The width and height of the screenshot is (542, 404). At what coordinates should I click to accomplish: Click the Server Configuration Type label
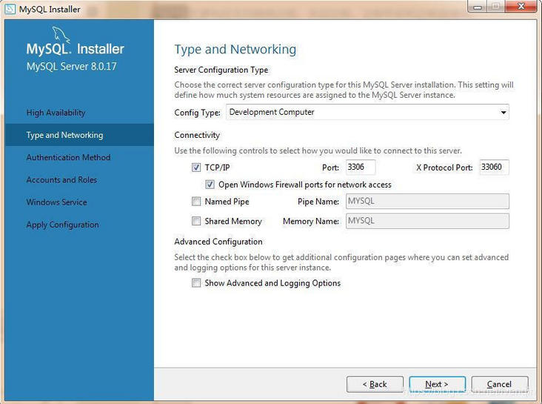tap(221, 70)
